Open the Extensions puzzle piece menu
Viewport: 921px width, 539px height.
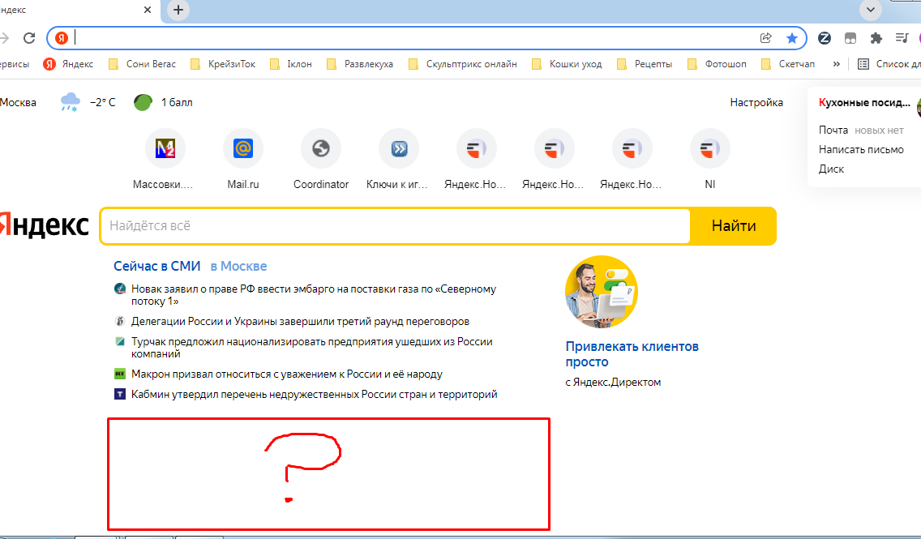(x=876, y=38)
